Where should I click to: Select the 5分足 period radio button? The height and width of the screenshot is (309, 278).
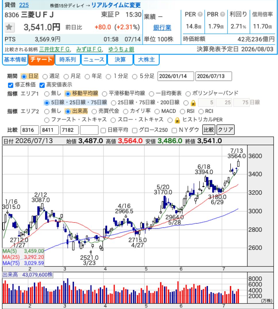[135, 76]
